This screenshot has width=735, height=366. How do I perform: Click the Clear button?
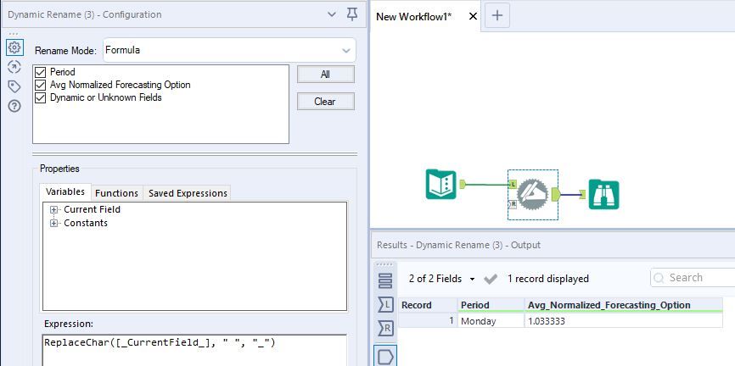[x=325, y=102]
